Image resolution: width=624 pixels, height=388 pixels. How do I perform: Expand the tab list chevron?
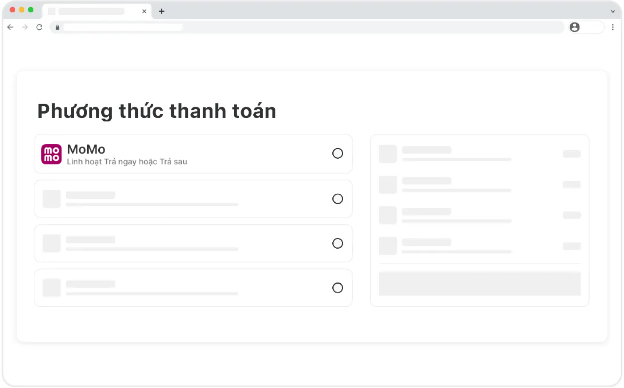613,11
